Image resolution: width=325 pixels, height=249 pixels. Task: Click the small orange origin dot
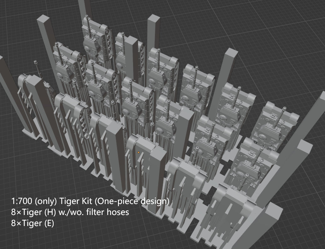[x=138, y=152]
